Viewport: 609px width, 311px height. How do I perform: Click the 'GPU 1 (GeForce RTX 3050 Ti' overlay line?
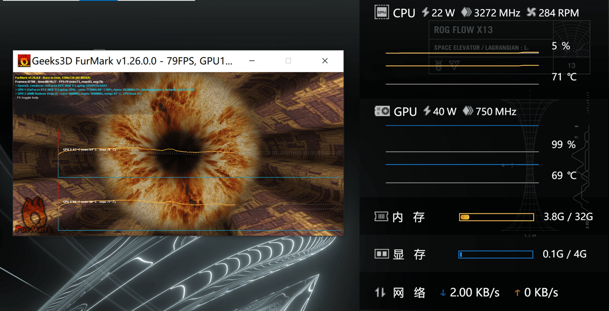pyautogui.click(x=104, y=90)
